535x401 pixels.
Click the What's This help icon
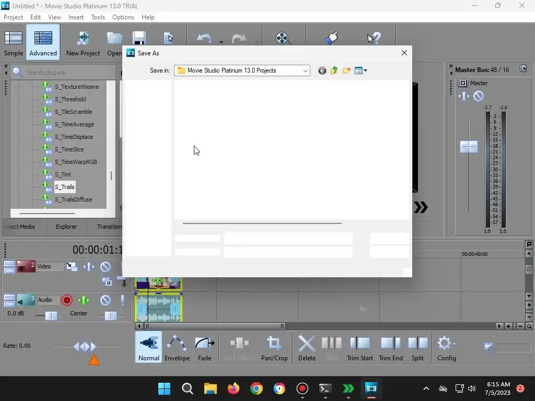tap(374, 38)
